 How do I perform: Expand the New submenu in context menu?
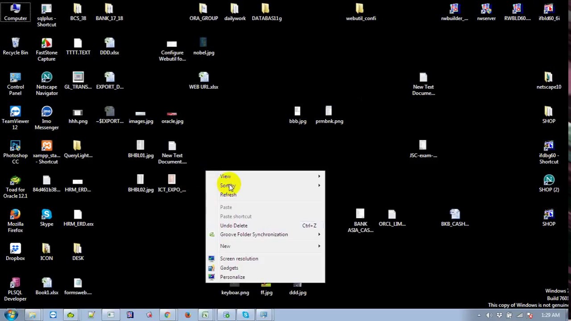(x=265, y=246)
